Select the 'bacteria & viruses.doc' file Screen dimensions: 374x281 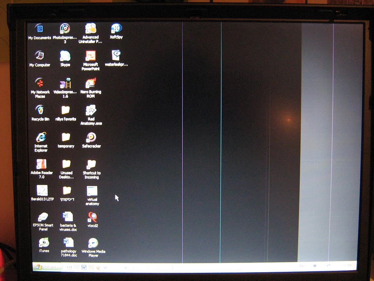68,217
